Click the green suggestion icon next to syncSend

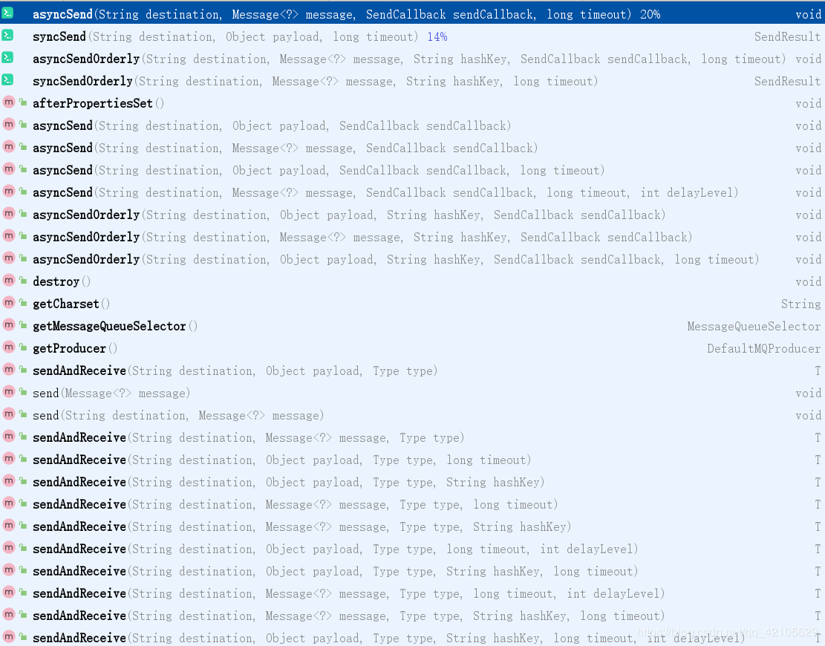9,36
